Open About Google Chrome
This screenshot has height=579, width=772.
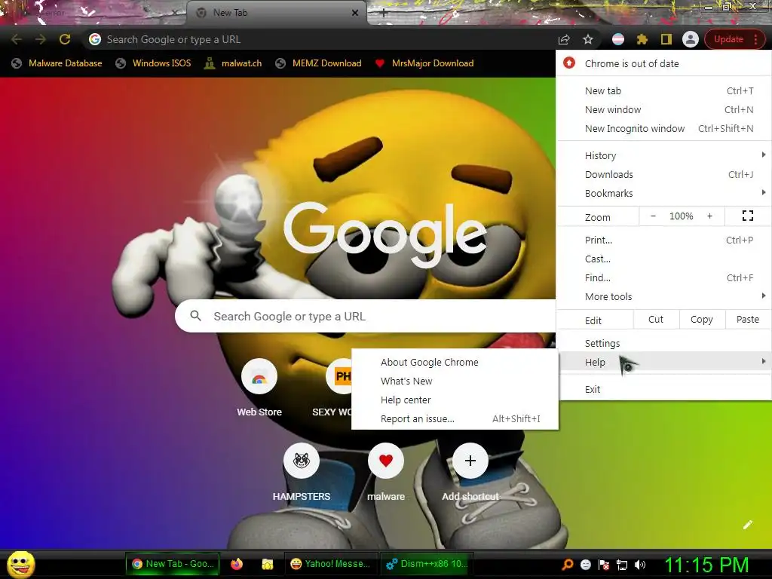pos(455,363)
